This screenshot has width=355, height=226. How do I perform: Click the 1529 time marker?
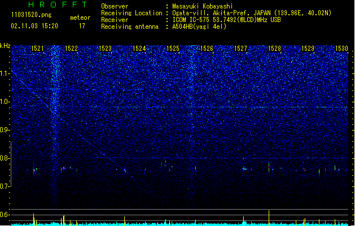(308, 49)
